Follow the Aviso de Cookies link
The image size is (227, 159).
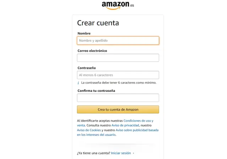89,130
